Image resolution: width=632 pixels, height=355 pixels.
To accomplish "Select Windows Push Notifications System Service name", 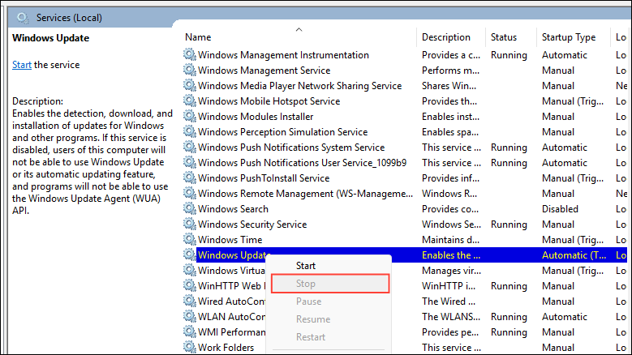I will (x=291, y=148).
